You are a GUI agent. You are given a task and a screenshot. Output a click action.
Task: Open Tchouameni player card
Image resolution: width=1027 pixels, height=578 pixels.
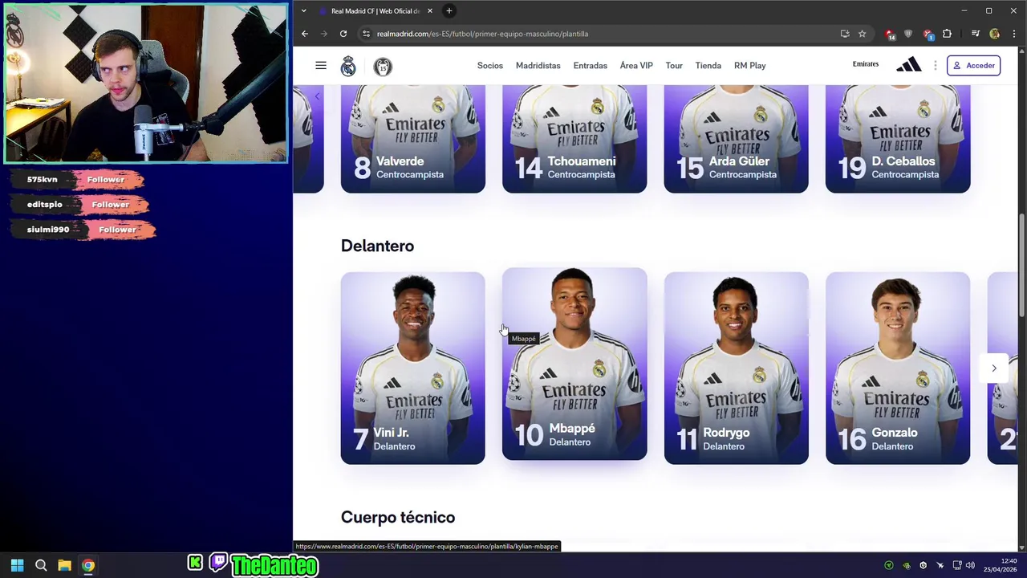(x=574, y=139)
